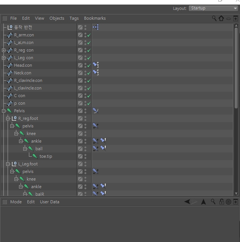Open the Bookmarks menu
Screen dimensions: 240x242
click(x=95, y=18)
